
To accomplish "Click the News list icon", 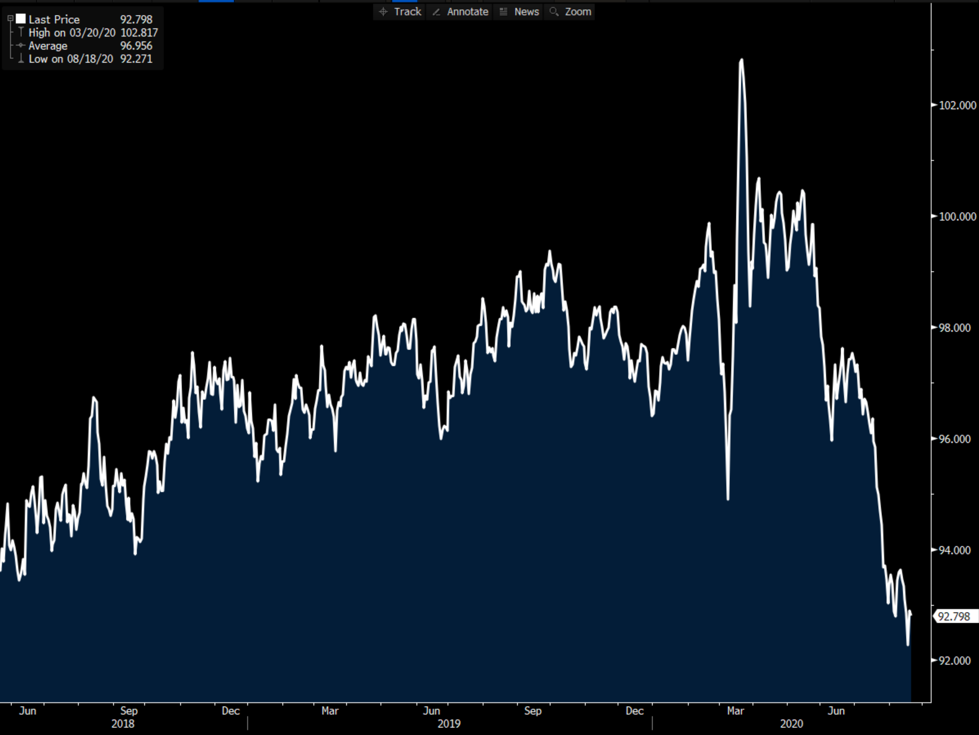I will coord(504,12).
